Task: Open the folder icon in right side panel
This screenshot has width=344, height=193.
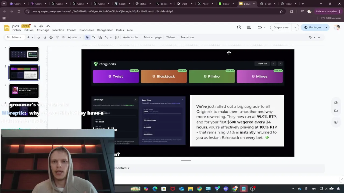Action: click(336, 110)
